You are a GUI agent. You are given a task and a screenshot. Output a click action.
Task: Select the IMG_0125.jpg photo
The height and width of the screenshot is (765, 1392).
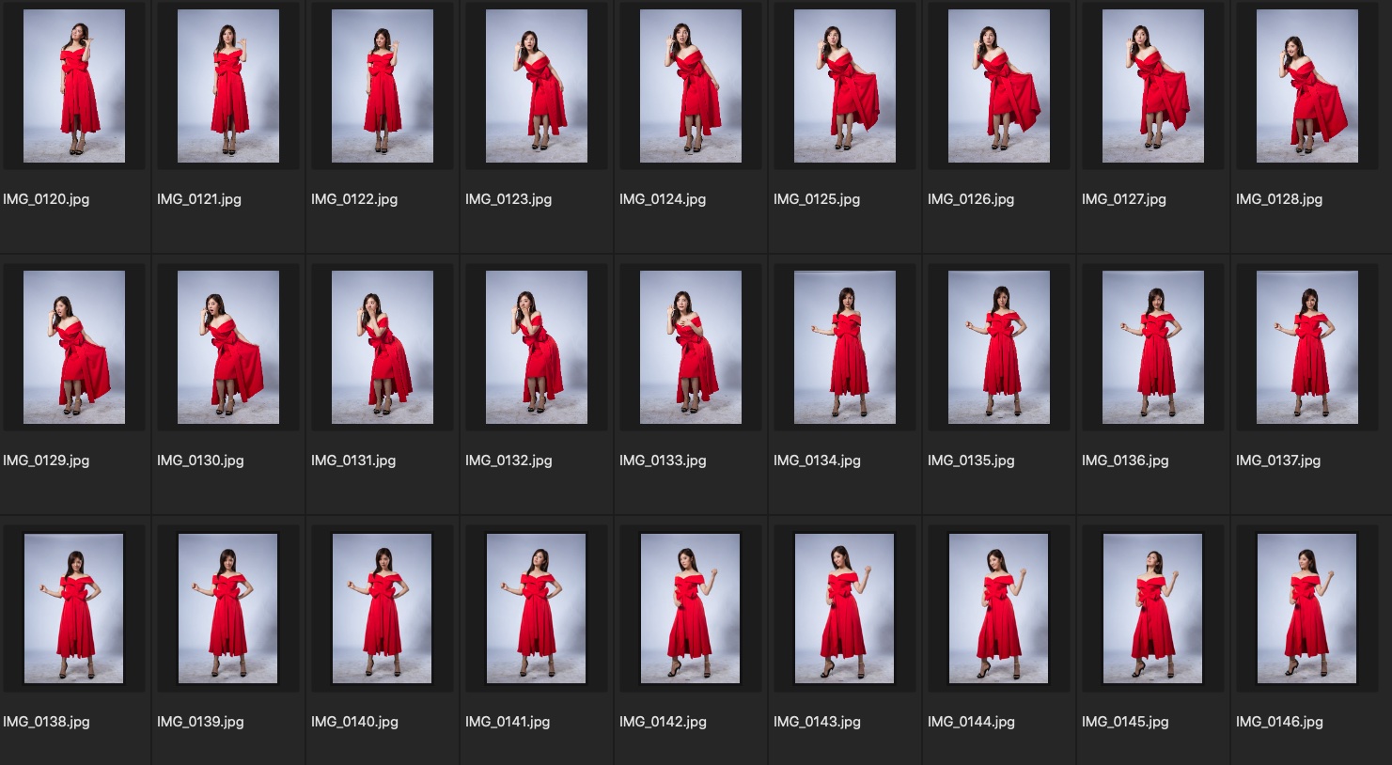click(845, 86)
